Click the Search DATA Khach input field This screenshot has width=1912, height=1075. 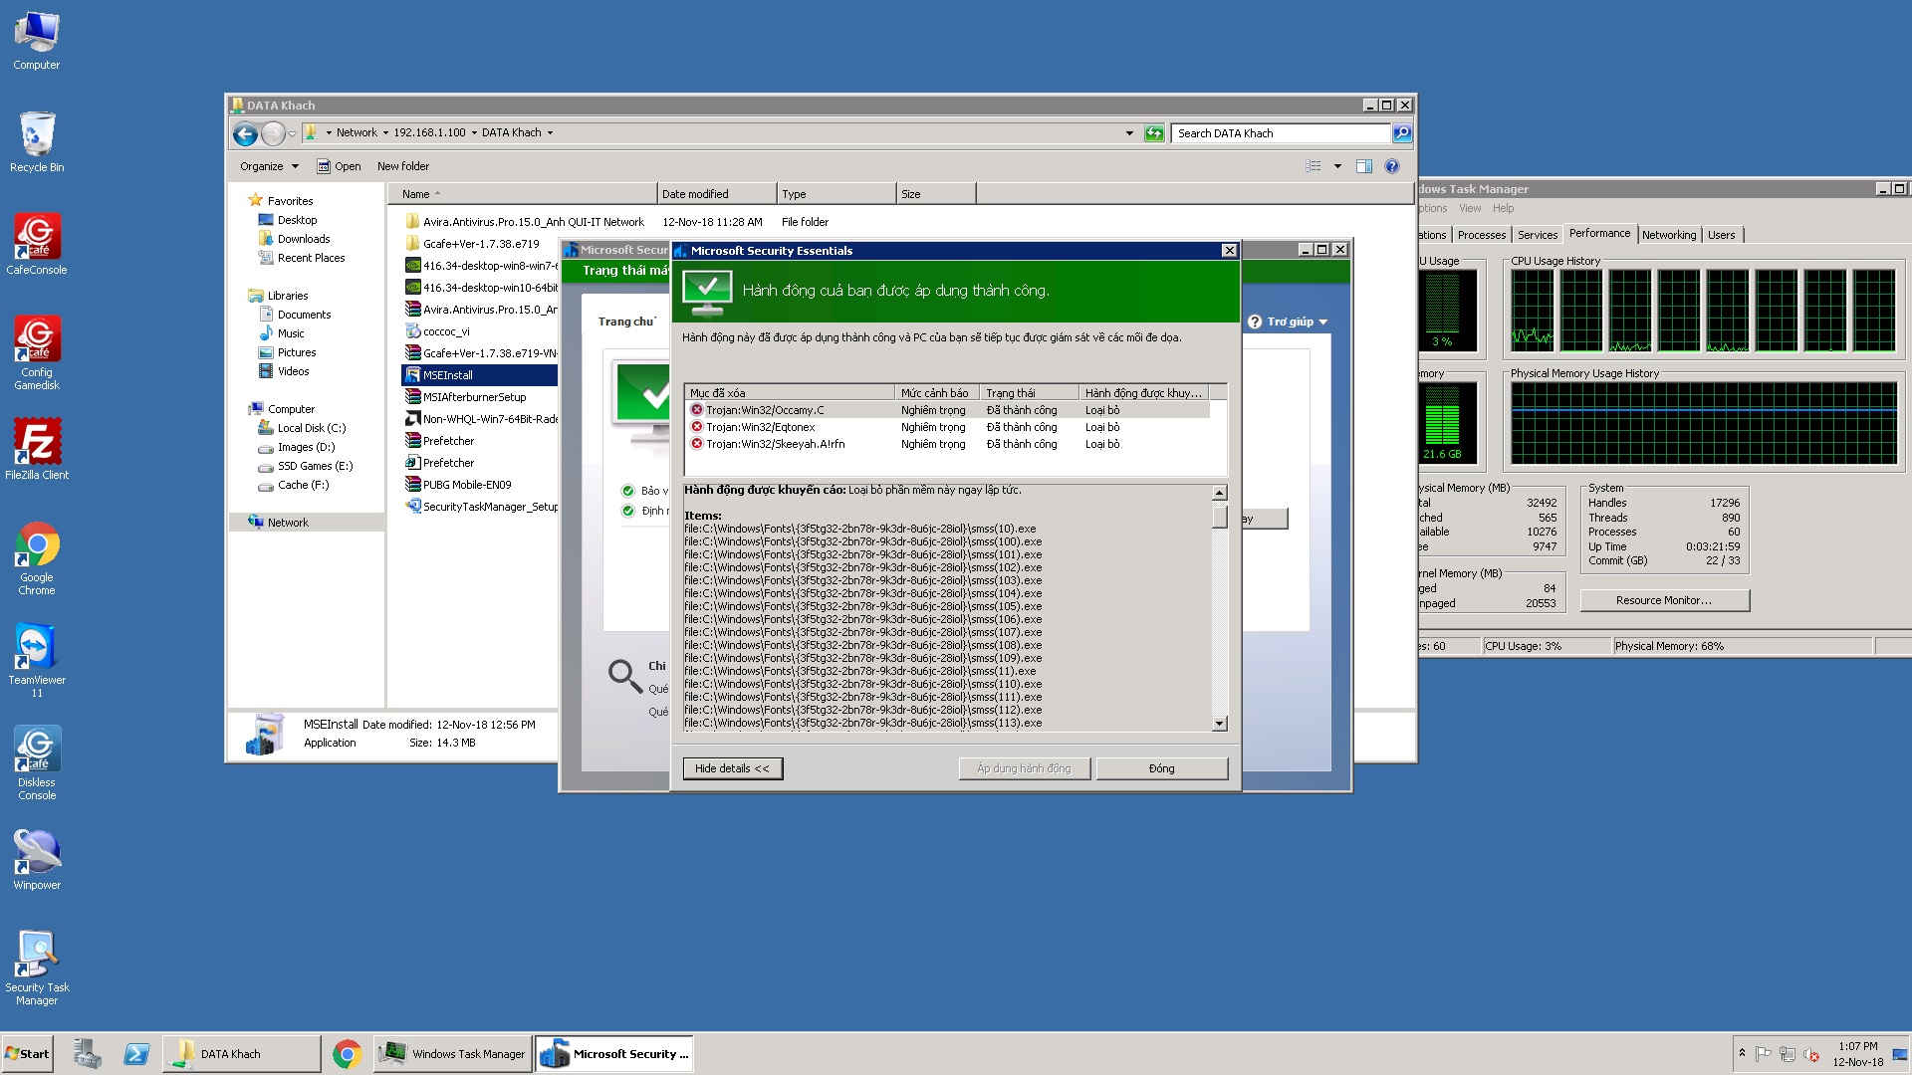point(1281,133)
